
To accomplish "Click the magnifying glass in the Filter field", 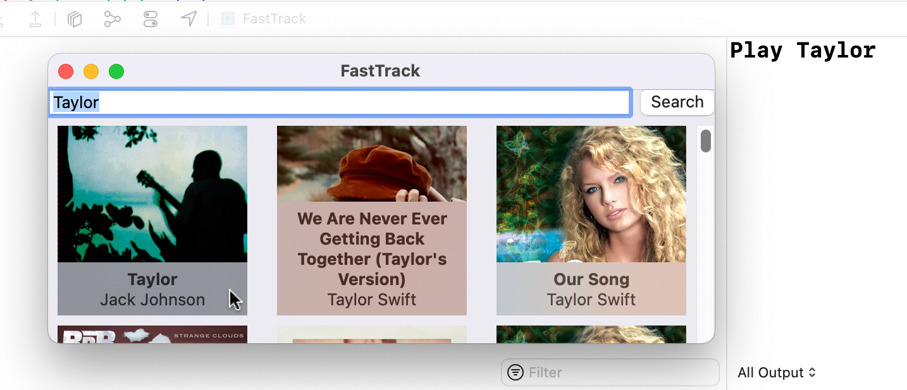I will pyautogui.click(x=515, y=372).
